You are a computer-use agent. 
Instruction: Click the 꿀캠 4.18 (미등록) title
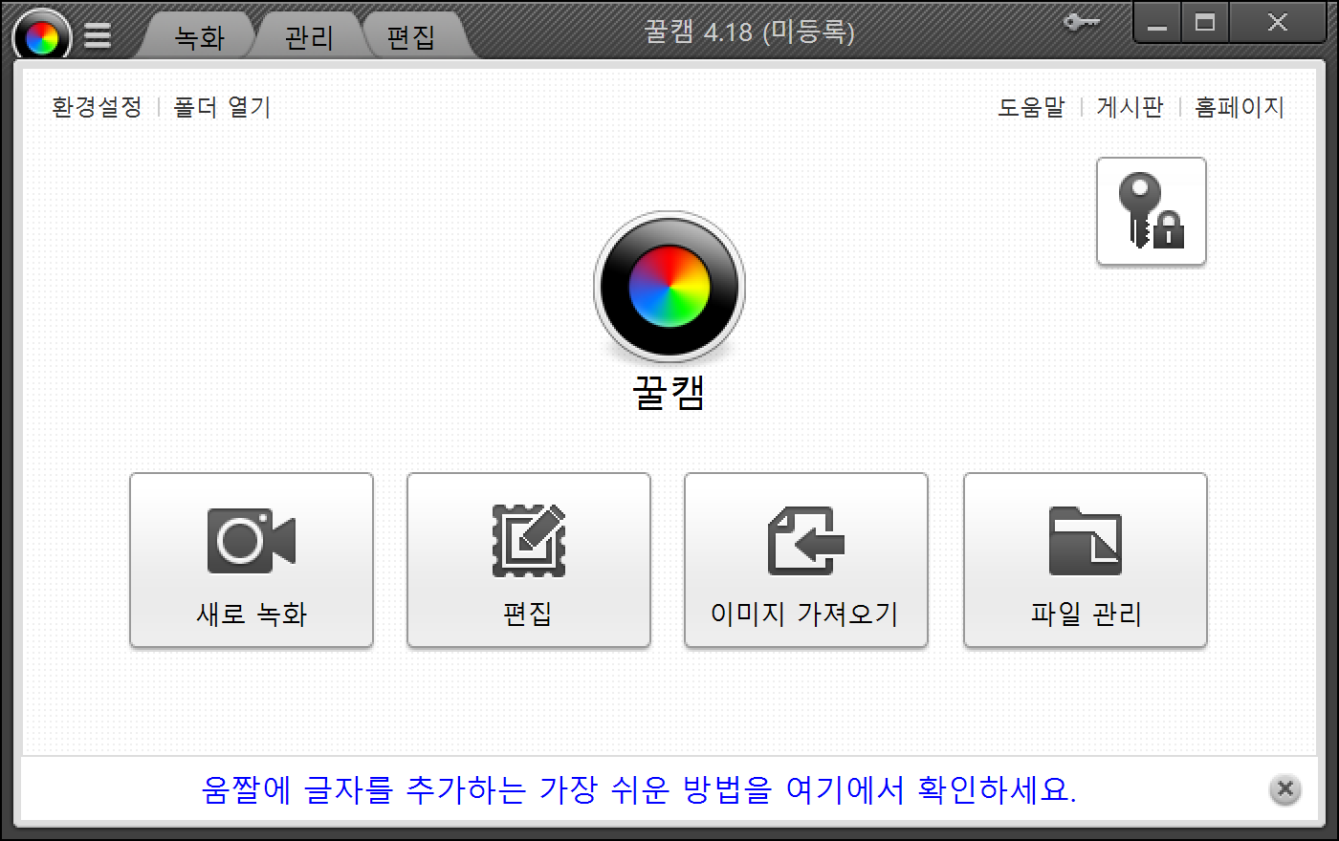tap(749, 32)
